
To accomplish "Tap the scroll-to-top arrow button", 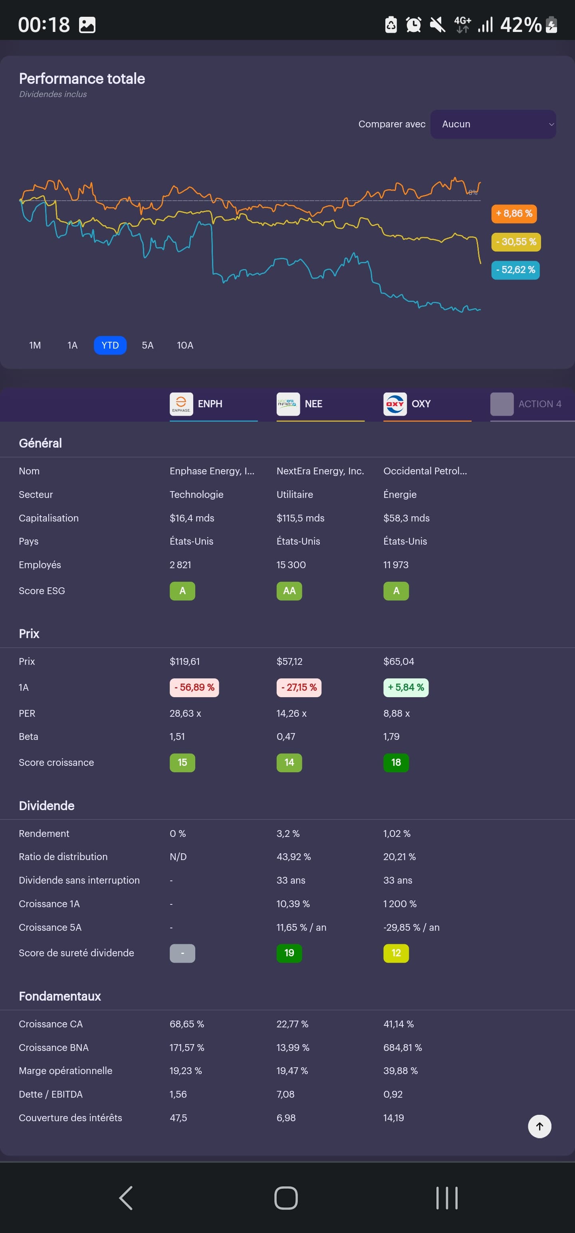I will pyautogui.click(x=539, y=1126).
